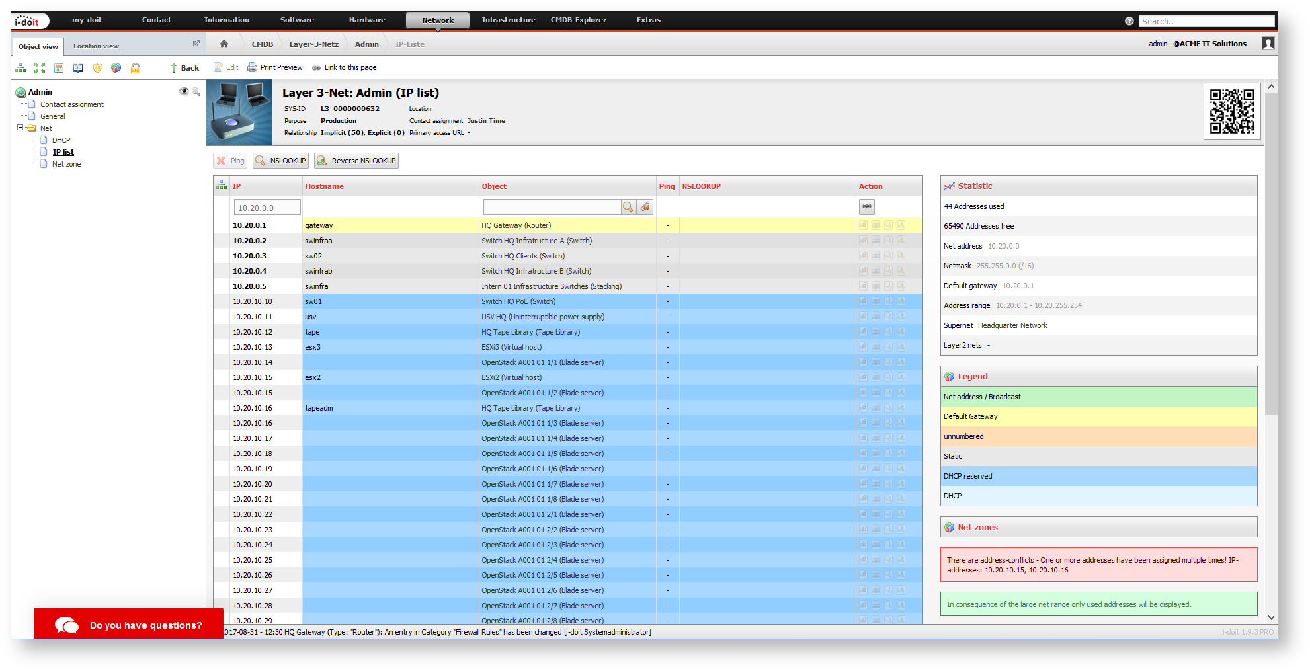Click the padlock icon in left toolbar
Viewport: 1310px width, 671px height.
136,68
